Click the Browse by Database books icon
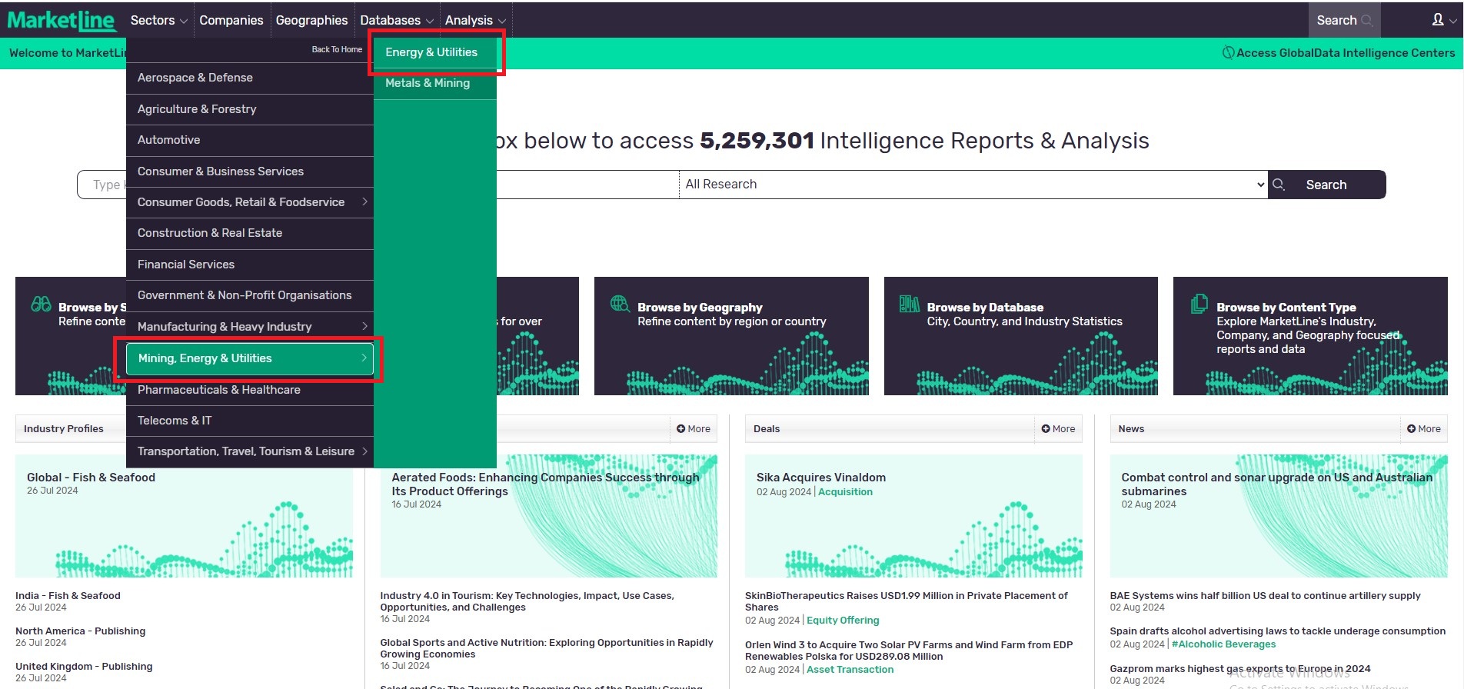Screen dimensions: 1464x689 (910, 305)
